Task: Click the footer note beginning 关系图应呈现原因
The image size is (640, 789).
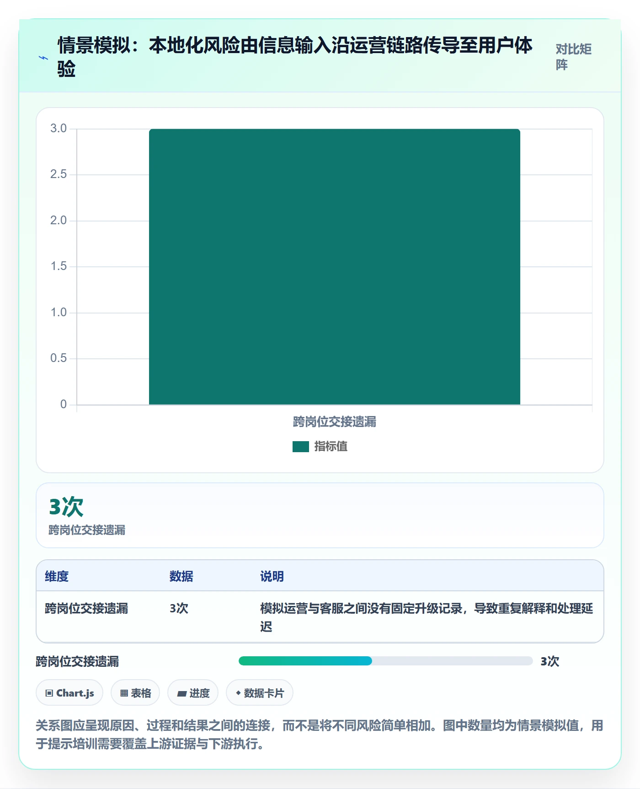Action: (320, 735)
